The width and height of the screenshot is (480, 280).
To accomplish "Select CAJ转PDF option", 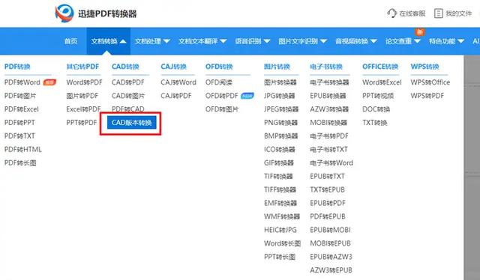I will click(176, 96).
